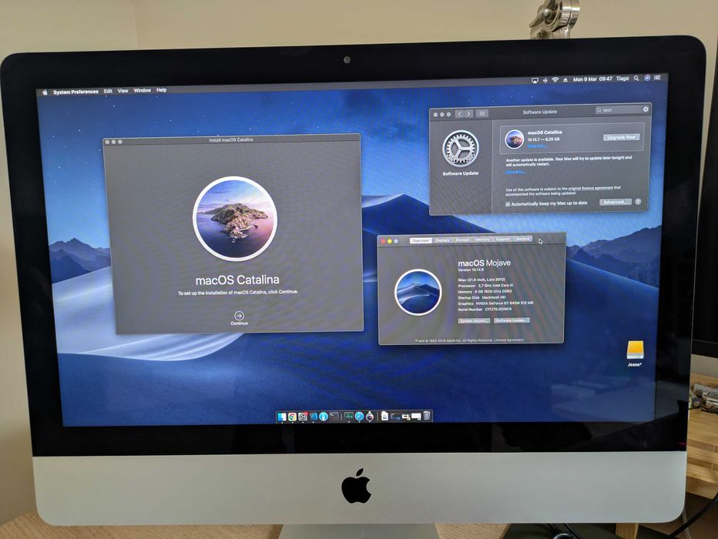This screenshot has width=718, height=539.
Task: Open the original licence agreement link
Action: 590,188
